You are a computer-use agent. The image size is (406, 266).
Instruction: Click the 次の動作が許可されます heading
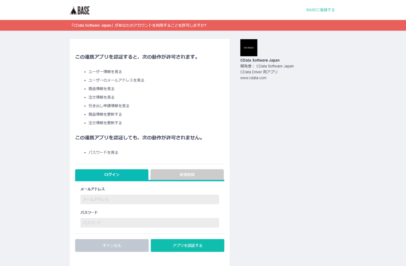(x=137, y=57)
